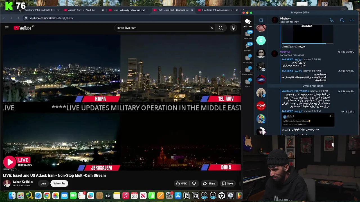The height and width of the screenshot is (202, 360).
Task: Close the 'agenda free tv' tab
Action: (103, 10)
